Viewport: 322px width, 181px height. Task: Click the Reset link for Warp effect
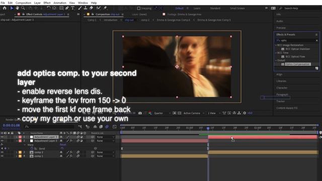62,145
